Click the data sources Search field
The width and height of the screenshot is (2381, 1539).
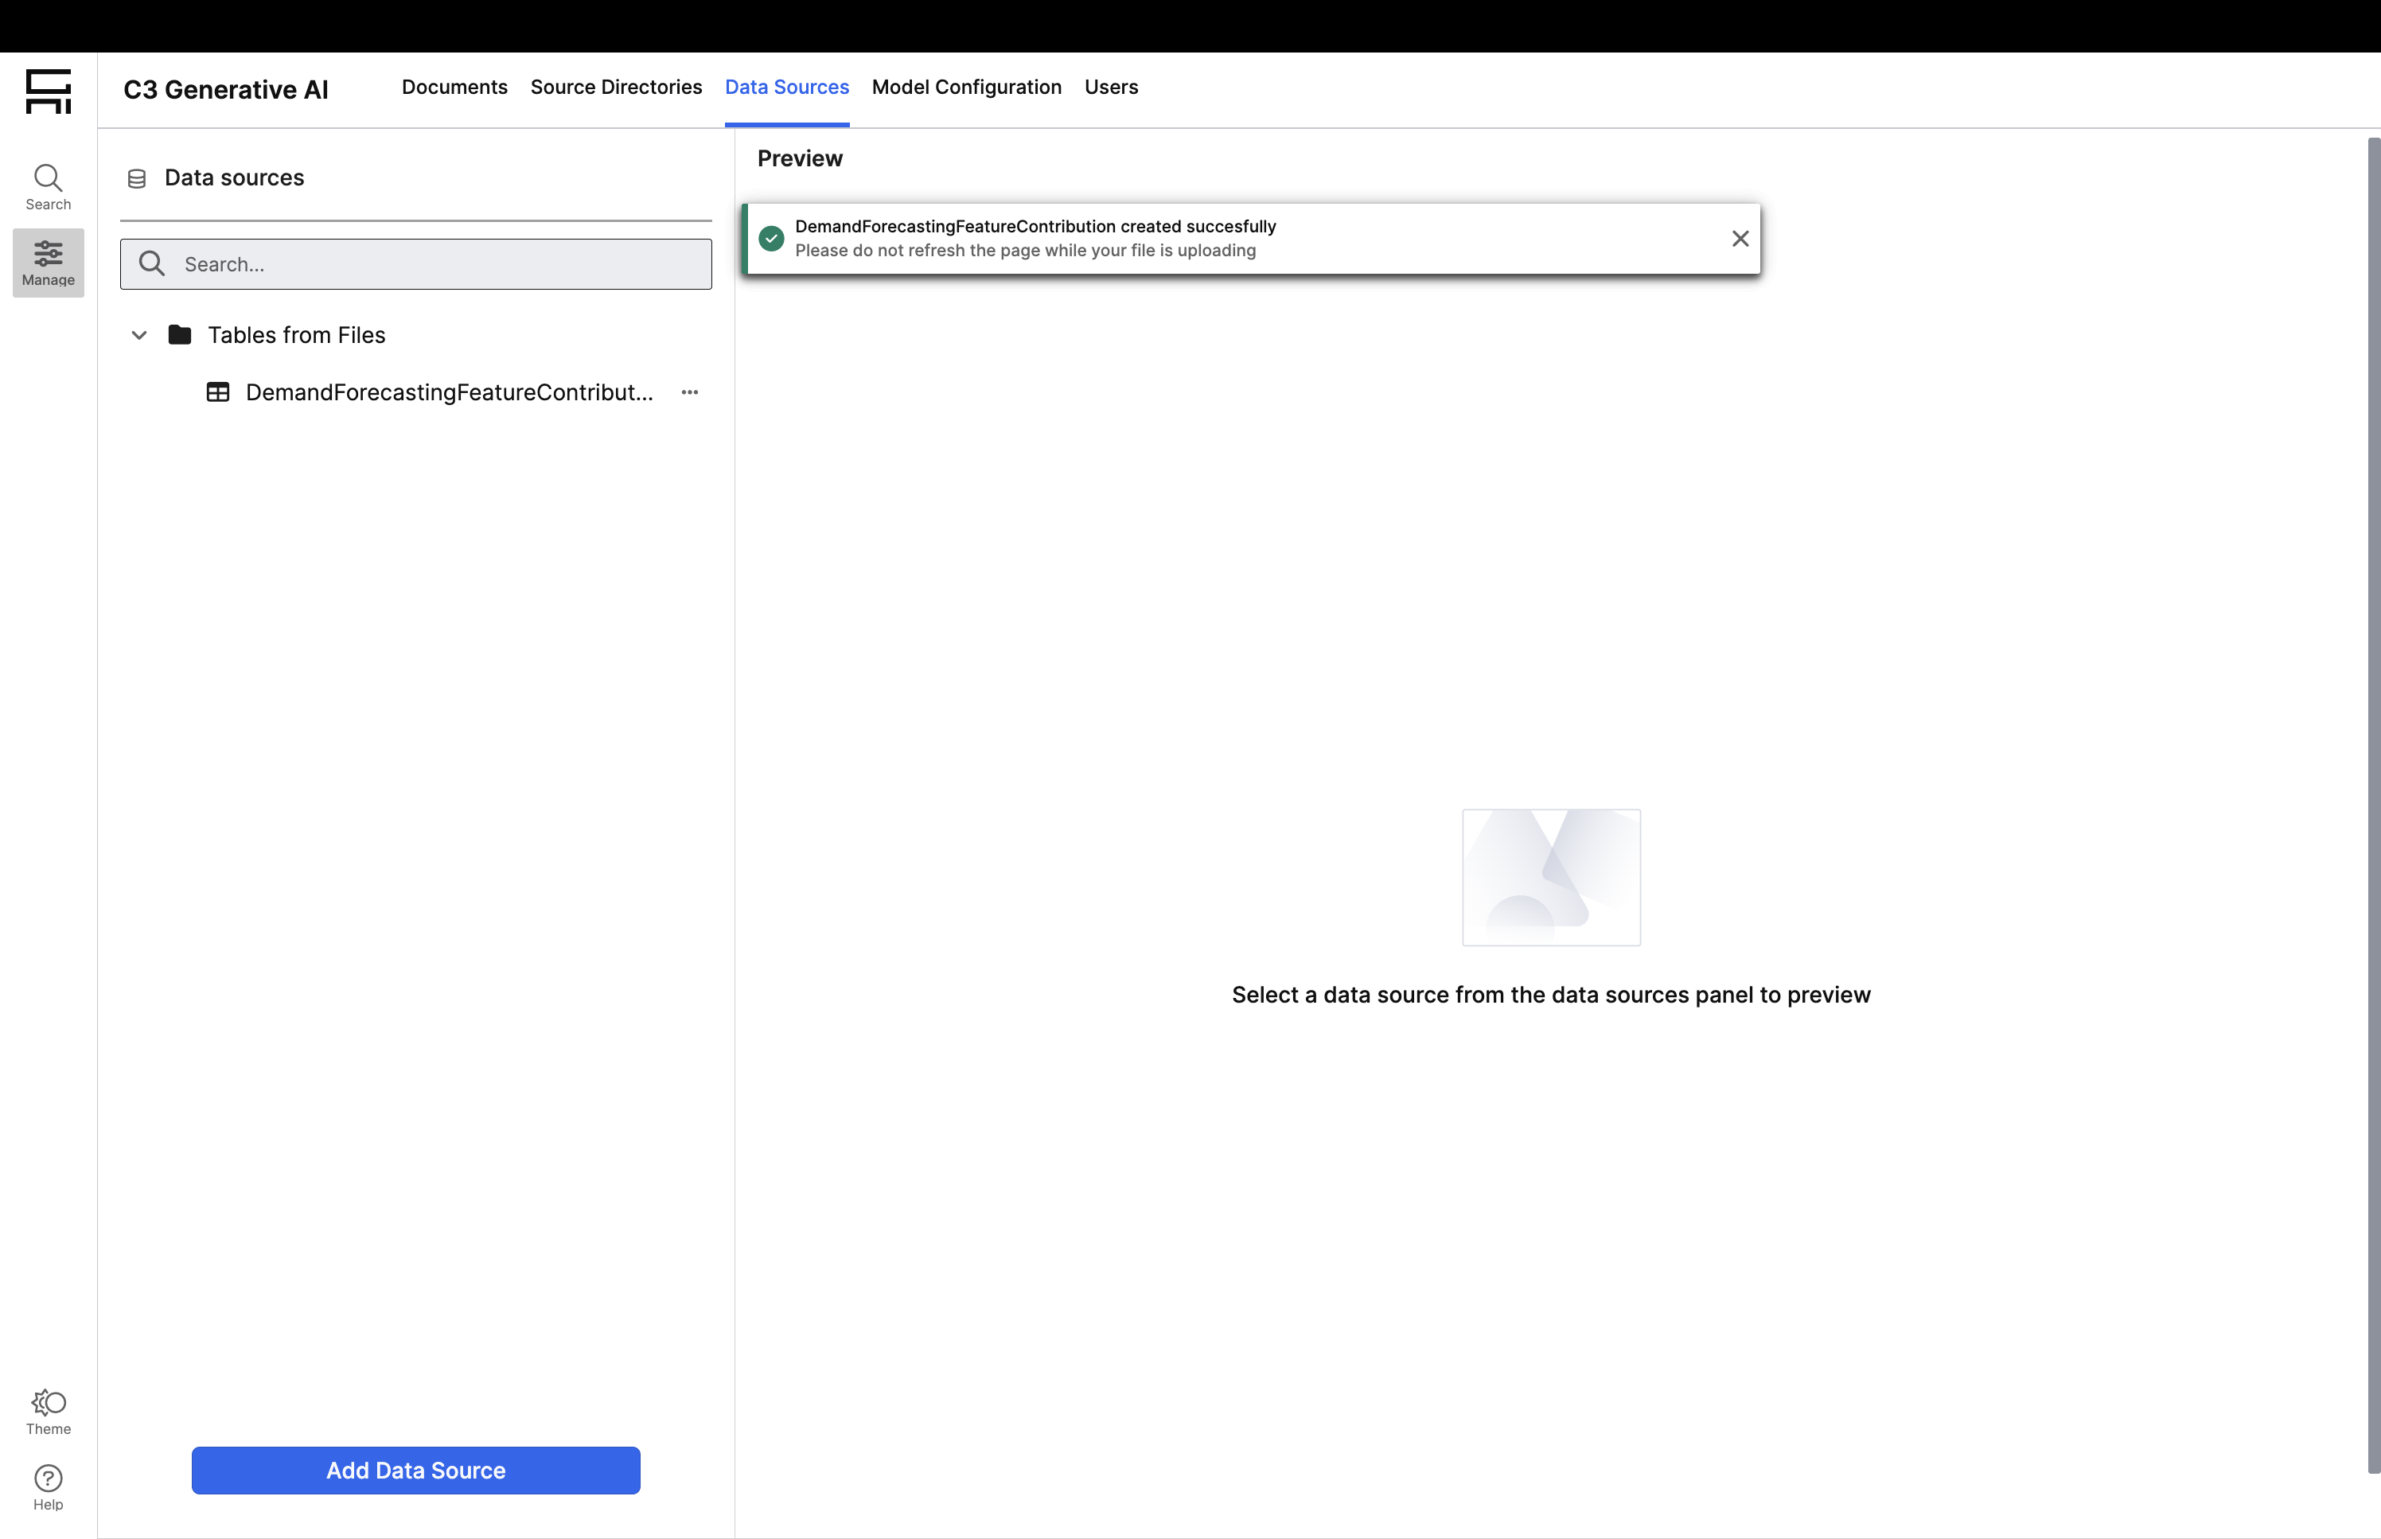(439, 264)
